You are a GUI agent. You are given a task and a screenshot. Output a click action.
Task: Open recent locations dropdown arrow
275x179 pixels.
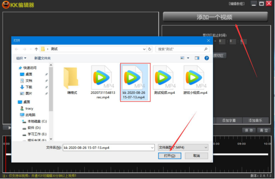[x=31, y=49]
